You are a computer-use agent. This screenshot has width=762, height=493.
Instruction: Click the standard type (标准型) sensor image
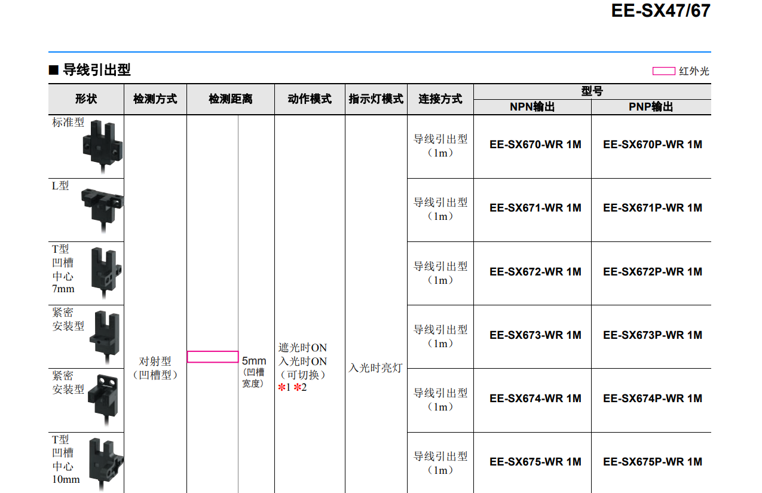[103, 147]
